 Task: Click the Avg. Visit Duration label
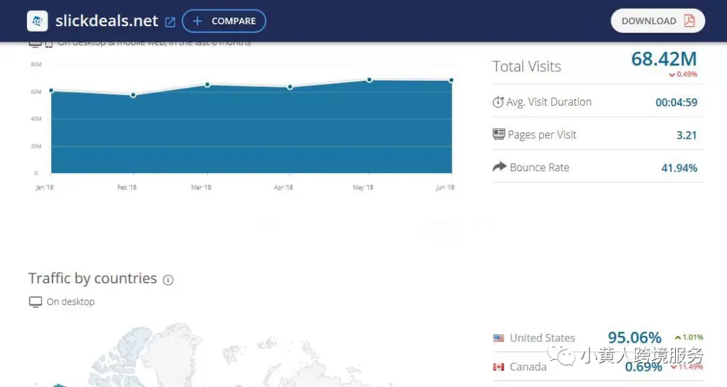coord(549,102)
